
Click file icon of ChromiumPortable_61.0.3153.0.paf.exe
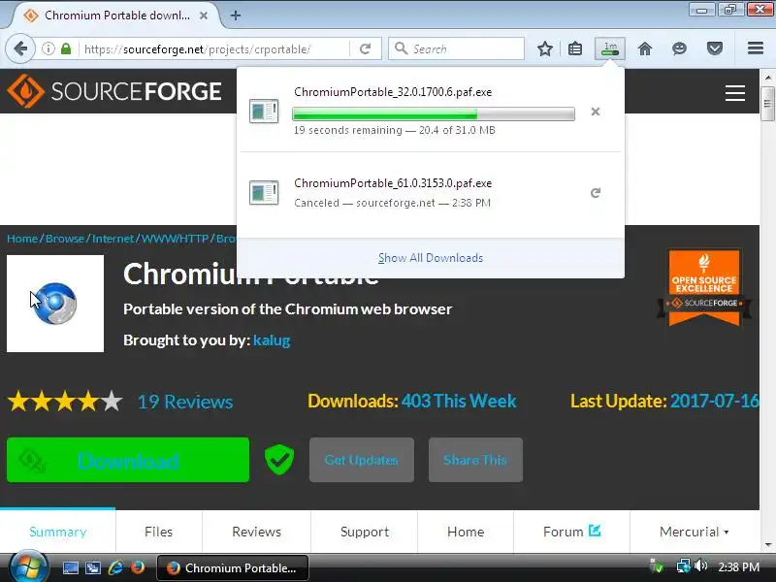[264, 192]
